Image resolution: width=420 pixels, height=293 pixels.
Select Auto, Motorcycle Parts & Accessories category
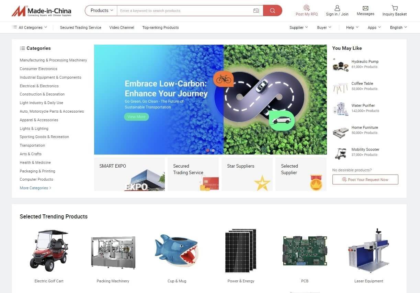(x=52, y=111)
